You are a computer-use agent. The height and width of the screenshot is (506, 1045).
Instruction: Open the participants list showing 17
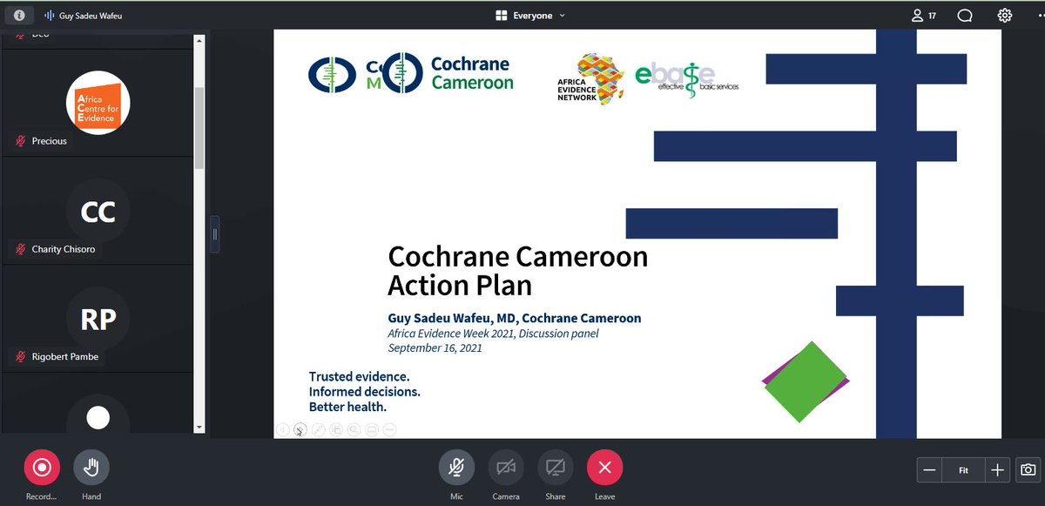[923, 15]
